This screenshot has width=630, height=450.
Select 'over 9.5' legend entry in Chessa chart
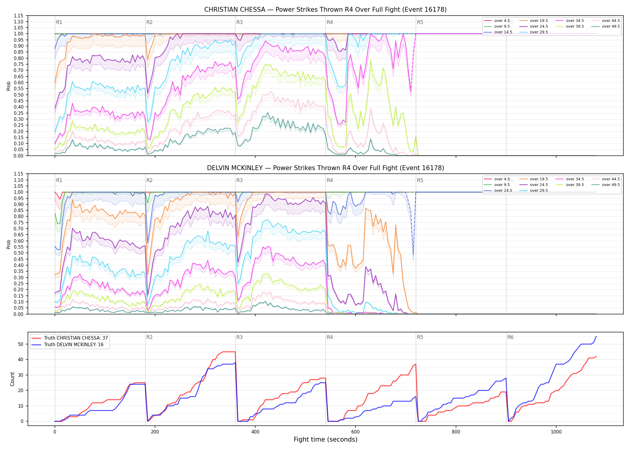click(497, 26)
